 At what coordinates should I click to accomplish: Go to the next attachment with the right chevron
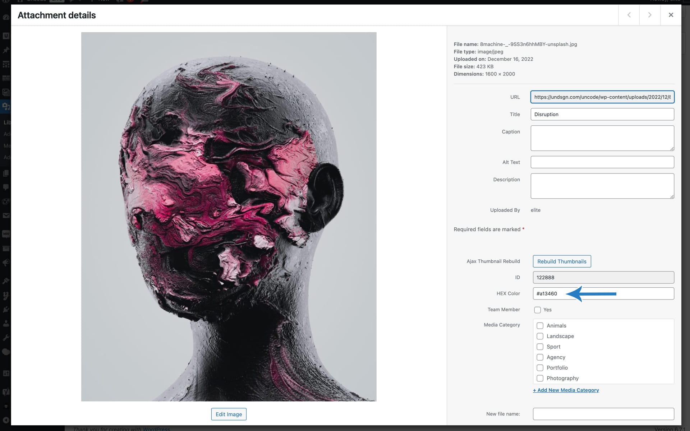click(x=650, y=15)
